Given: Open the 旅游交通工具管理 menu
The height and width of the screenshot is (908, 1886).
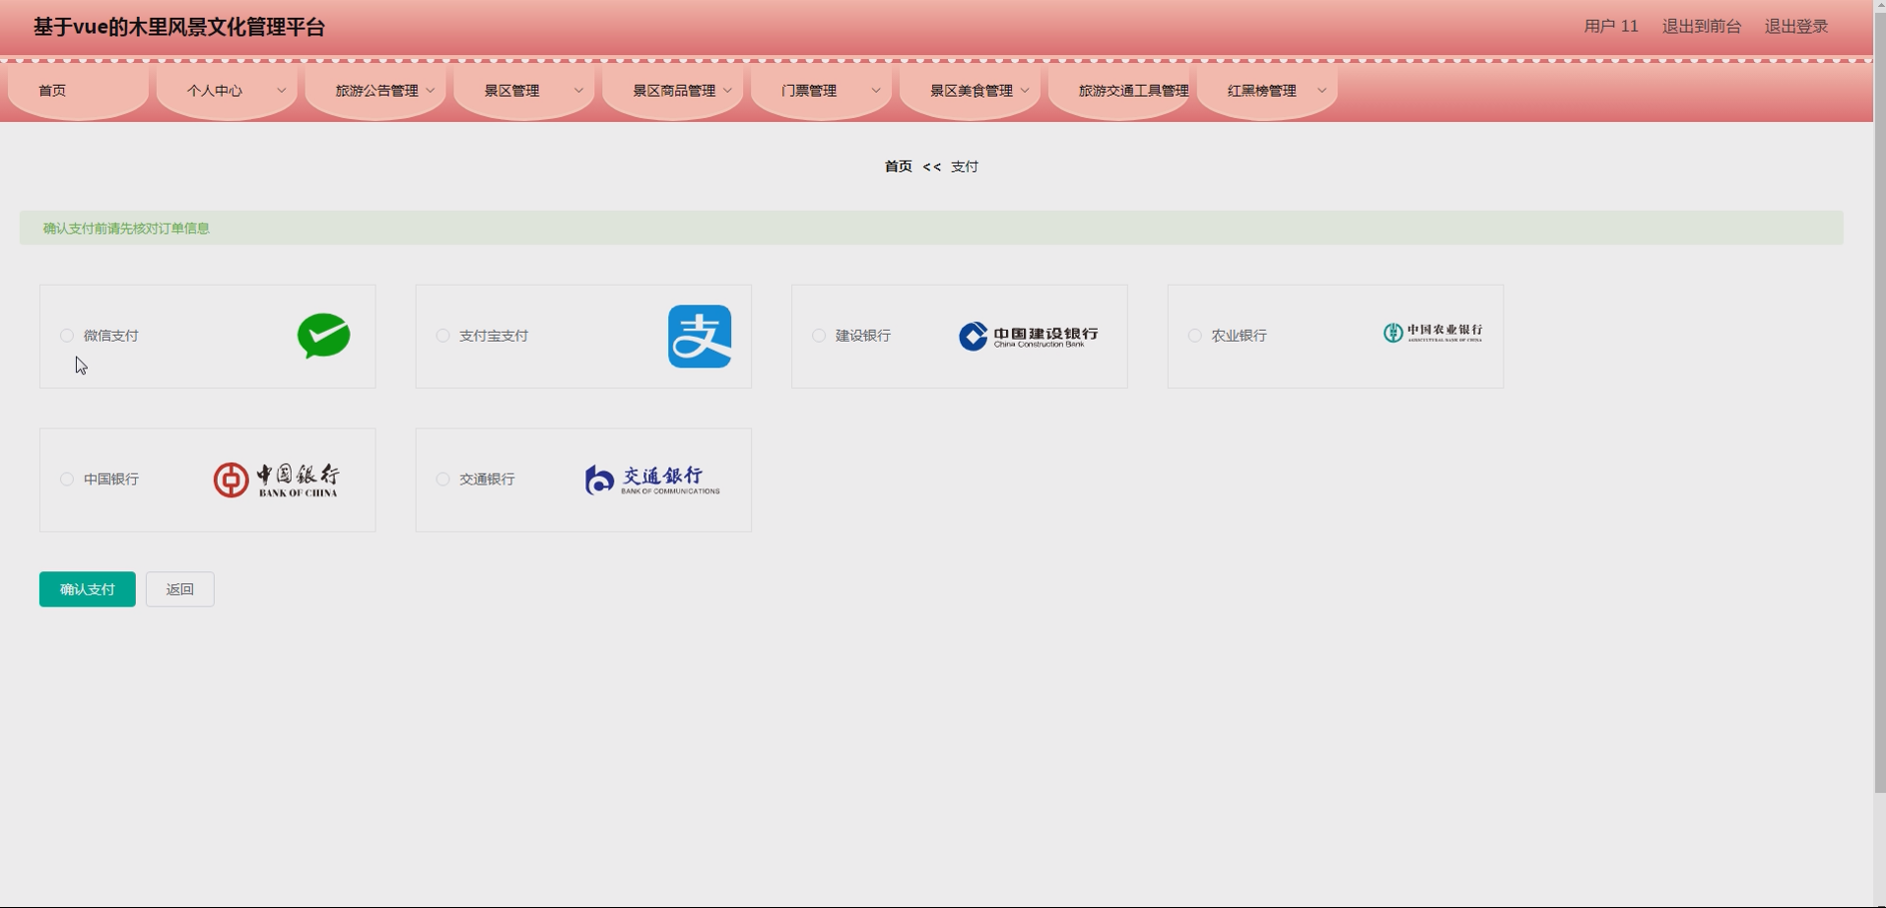Looking at the screenshot, I should click(x=1119, y=91).
